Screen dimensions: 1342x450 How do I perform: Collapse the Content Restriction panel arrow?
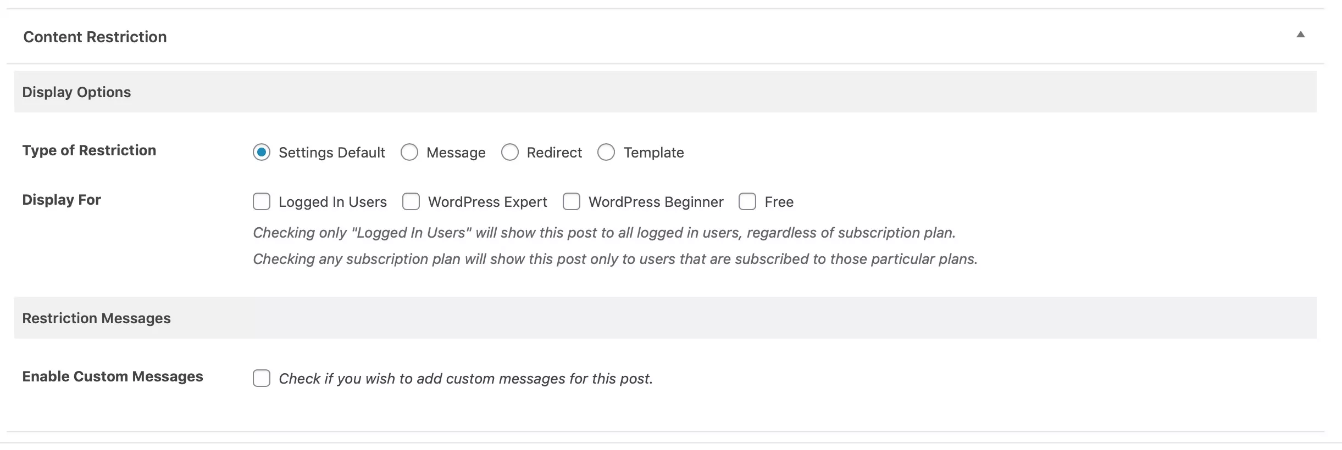[x=1300, y=35]
